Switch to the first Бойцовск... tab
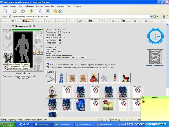The height and width of the screenshot is (127, 169). [6, 21]
